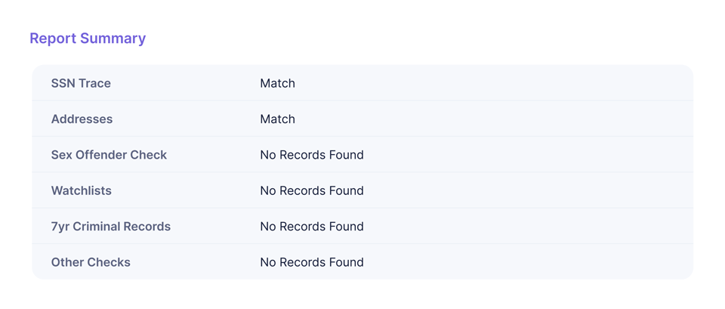Click the 7yr Criminal Records label
725x309 pixels.
110,227
